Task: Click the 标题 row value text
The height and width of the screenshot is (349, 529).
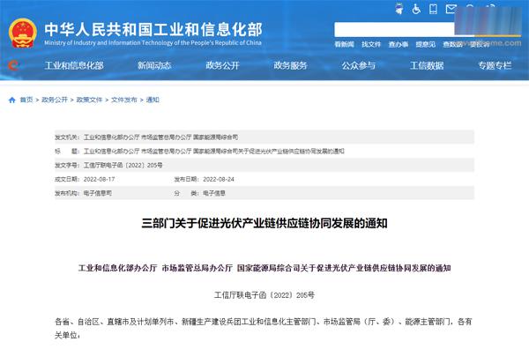Action: [x=214, y=151]
